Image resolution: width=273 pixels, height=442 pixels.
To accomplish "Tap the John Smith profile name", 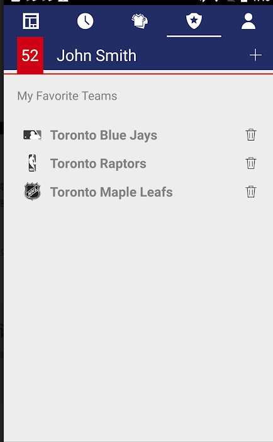I will (x=96, y=55).
